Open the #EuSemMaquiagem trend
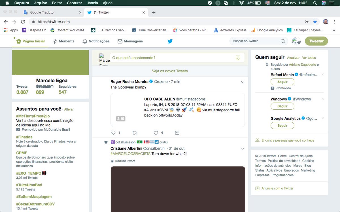The width and height of the screenshot is (340, 212). [x=34, y=196]
